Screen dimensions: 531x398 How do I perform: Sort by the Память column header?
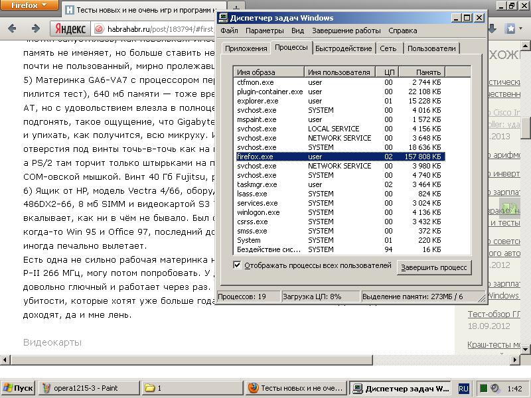[422, 72]
